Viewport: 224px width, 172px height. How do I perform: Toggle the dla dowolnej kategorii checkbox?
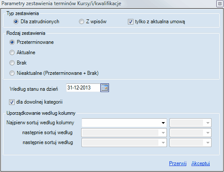pyautogui.click(x=36, y=102)
